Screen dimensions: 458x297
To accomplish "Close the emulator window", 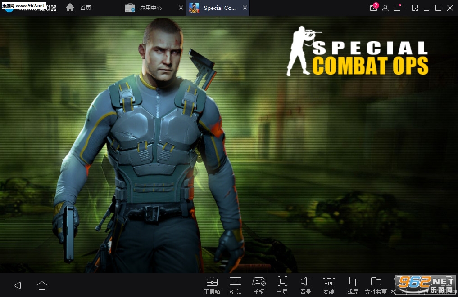I will (450, 8).
